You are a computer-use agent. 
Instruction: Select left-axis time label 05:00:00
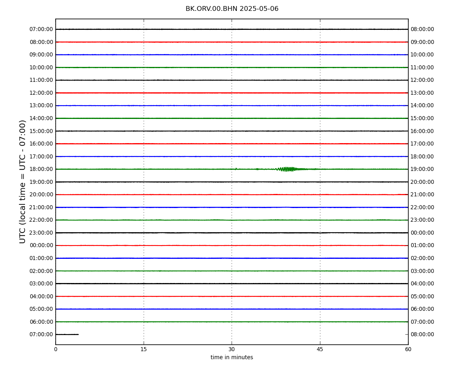(x=41, y=309)
